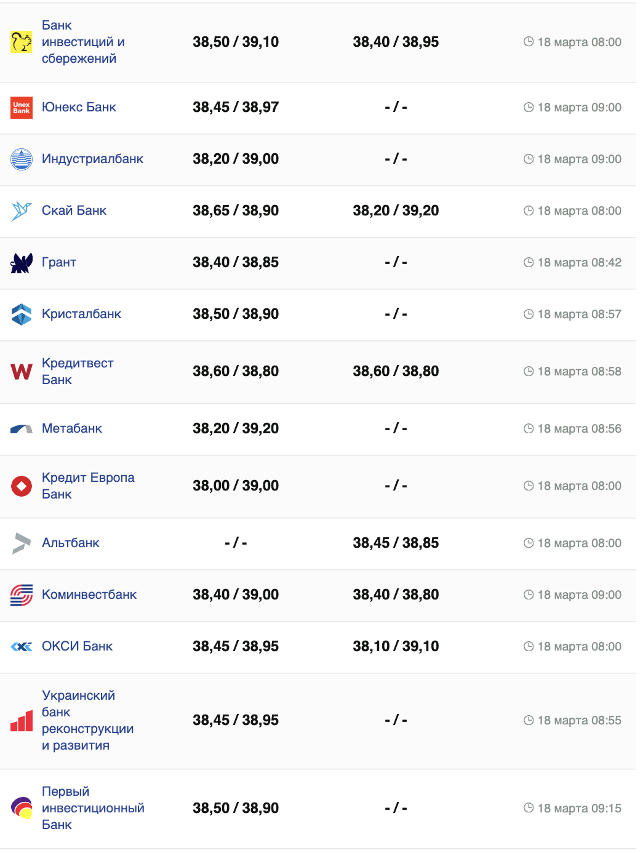Click the red Unex Bank logo
This screenshot has height=853, width=640.
click(x=22, y=108)
